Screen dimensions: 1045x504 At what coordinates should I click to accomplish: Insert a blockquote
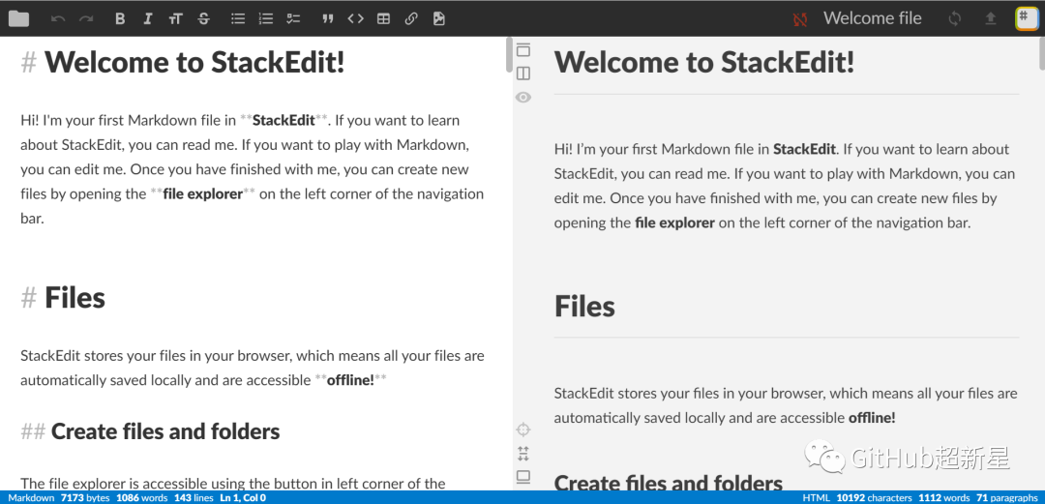[327, 18]
